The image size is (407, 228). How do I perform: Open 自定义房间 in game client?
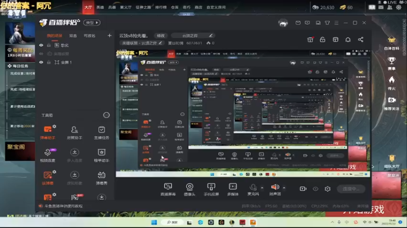(216, 7)
